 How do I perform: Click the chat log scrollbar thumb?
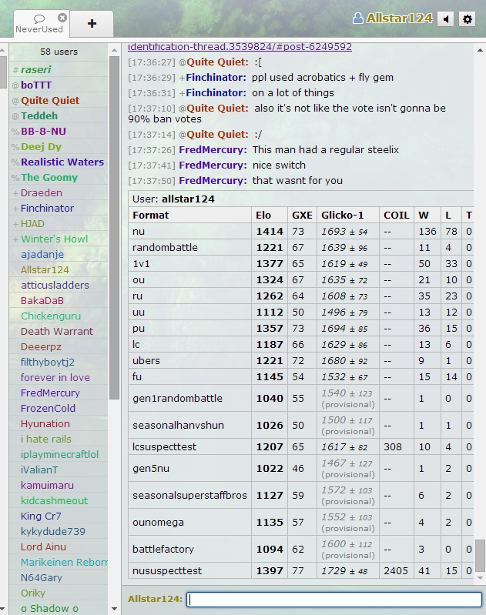pyautogui.click(x=480, y=556)
